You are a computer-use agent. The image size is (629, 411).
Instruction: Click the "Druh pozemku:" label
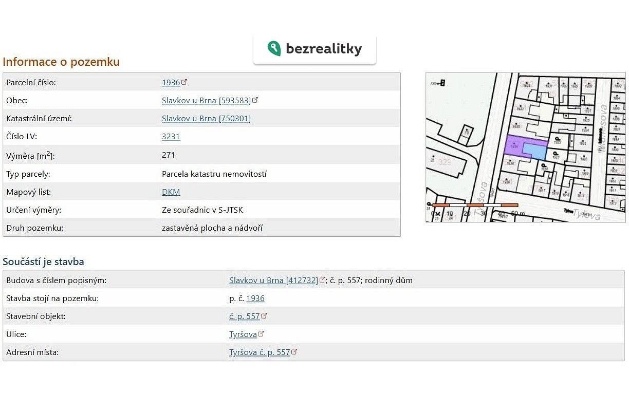[34, 228]
